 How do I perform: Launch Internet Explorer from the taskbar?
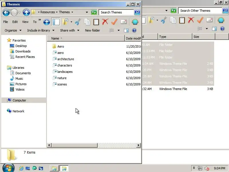[21, 169]
